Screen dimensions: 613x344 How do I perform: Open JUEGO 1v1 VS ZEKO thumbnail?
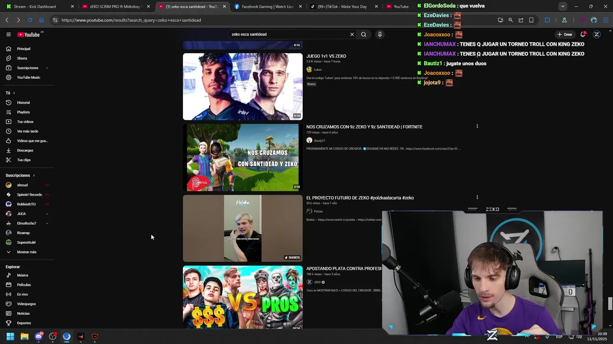coord(243,86)
